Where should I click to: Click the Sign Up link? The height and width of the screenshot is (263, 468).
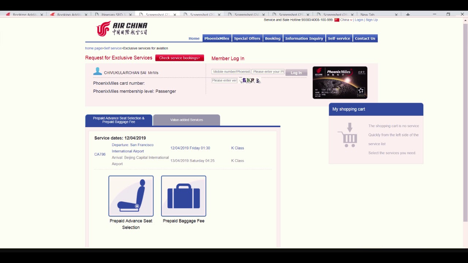coord(372,20)
